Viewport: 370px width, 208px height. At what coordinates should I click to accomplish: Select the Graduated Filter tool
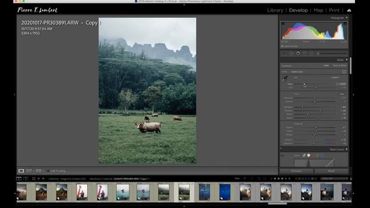point(305,54)
